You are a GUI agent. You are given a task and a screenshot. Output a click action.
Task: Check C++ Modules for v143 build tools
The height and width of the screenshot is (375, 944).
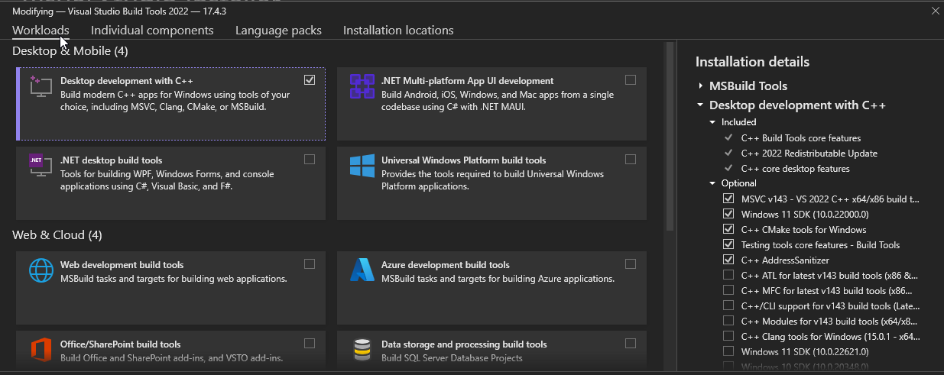728,321
